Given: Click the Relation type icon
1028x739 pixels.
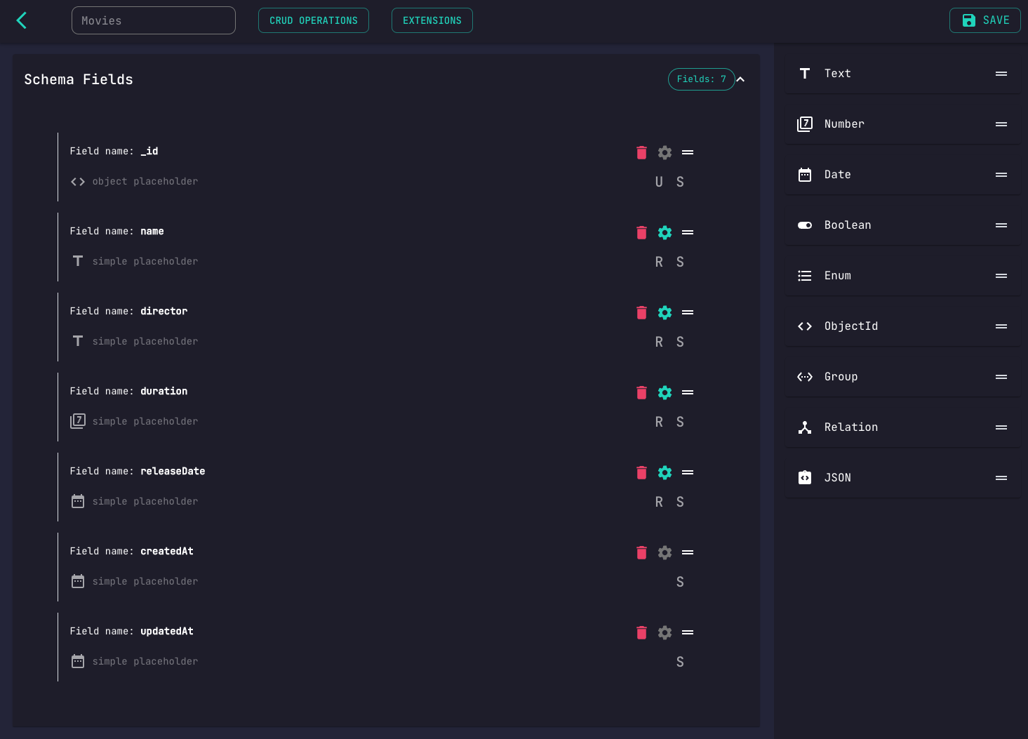Looking at the screenshot, I should pyautogui.click(x=805, y=427).
